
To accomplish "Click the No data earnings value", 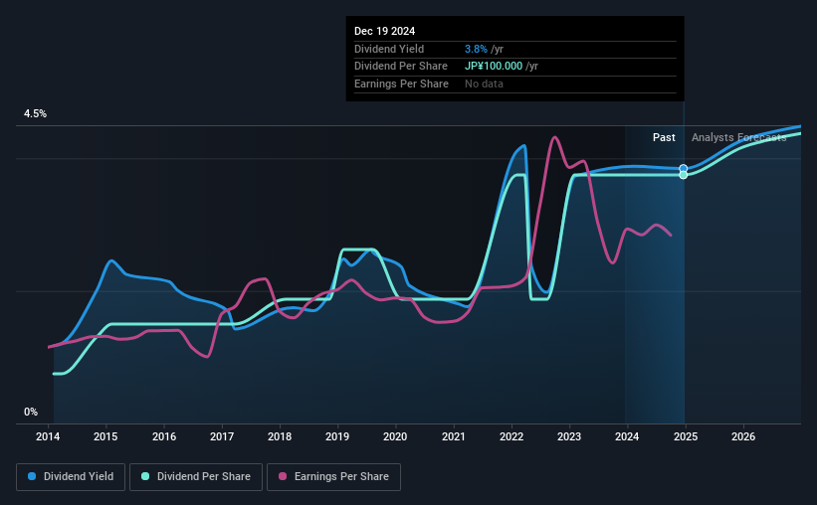I will (484, 84).
